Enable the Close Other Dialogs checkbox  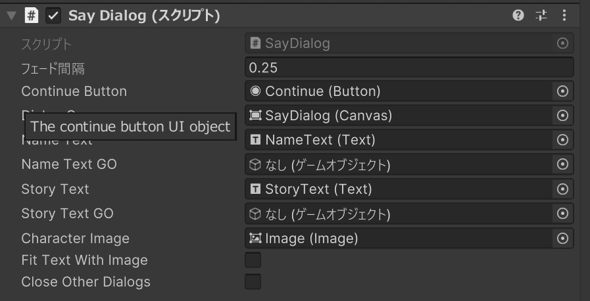tap(253, 282)
